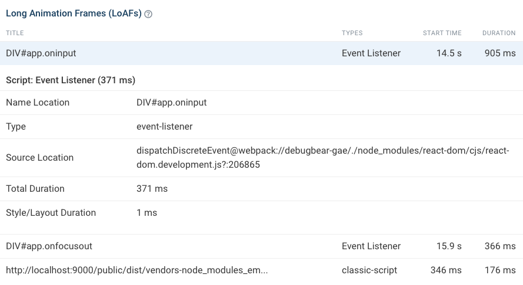This screenshot has height=285, width=523.
Task: Click the Total Duration 371 ms value
Action: 152,189
